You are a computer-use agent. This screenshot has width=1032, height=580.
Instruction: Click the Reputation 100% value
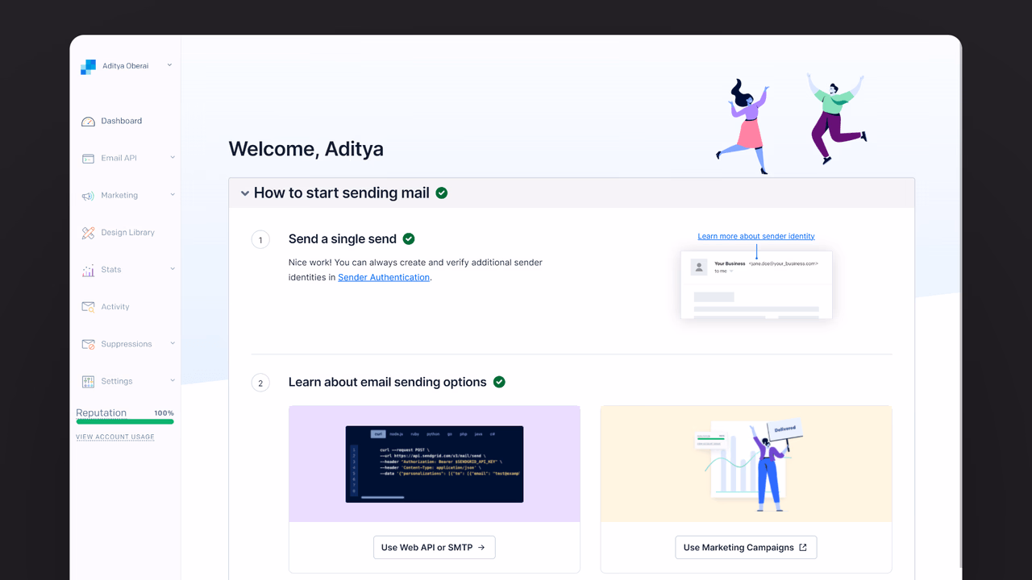tap(164, 413)
